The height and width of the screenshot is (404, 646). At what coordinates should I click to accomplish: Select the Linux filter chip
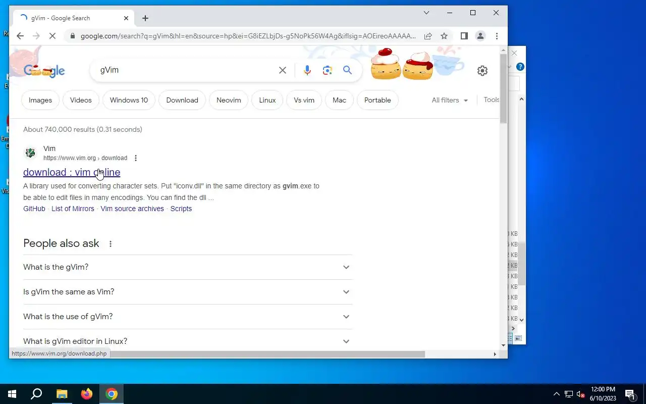tap(267, 100)
